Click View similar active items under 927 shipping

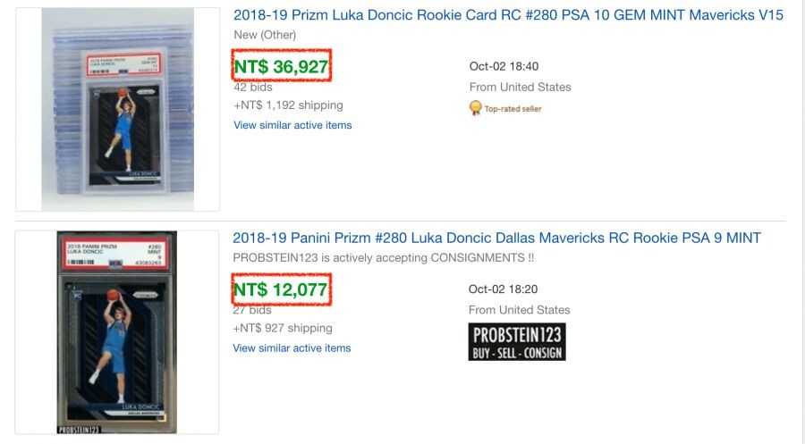(x=292, y=348)
